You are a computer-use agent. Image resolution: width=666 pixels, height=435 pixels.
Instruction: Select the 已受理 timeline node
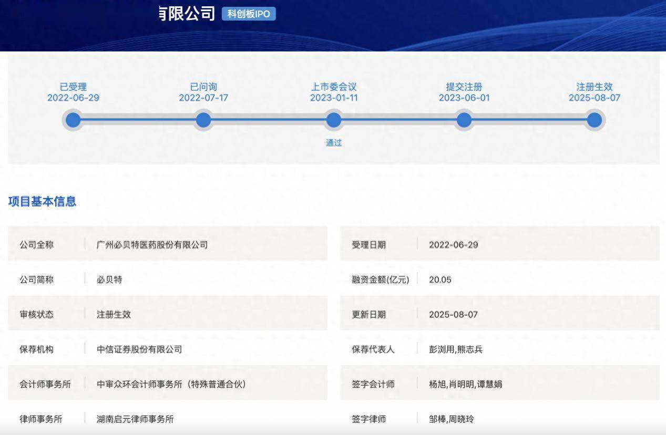pos(73,120)
